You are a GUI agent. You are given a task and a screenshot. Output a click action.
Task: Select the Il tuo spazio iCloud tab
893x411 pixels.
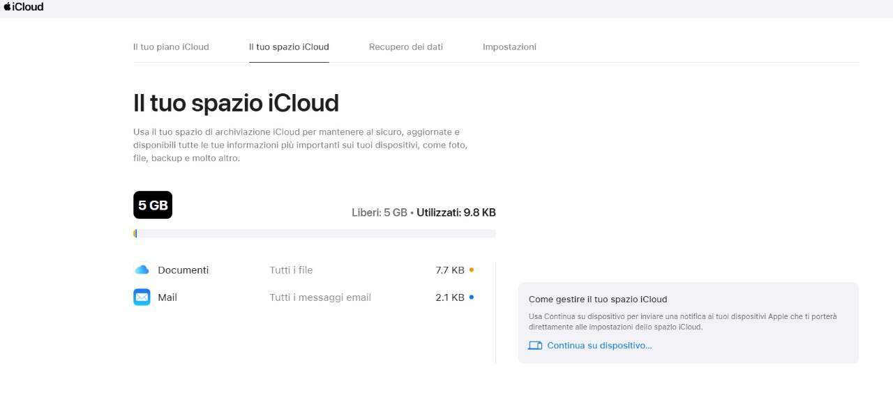[289, 47]
